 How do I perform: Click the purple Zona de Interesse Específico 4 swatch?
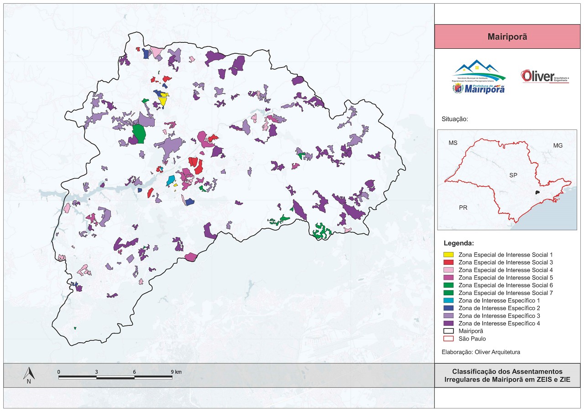pos(448,324)
